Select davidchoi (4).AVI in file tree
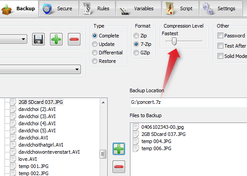Screen dimensions: 247x176 (37, 123)
